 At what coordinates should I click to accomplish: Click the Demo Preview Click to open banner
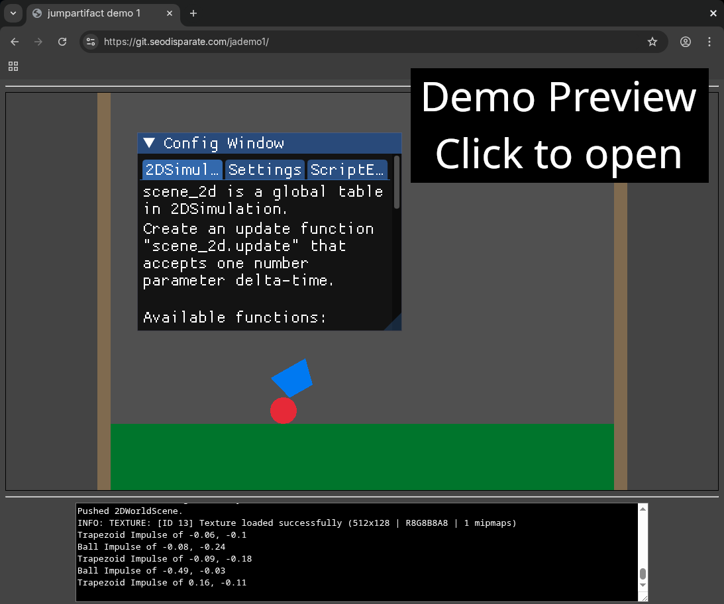tap(559, 125)
